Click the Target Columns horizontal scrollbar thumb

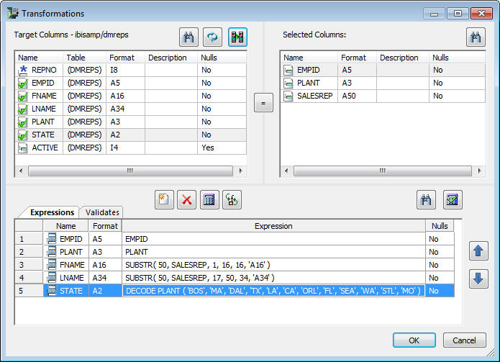(x=130, y=171)
